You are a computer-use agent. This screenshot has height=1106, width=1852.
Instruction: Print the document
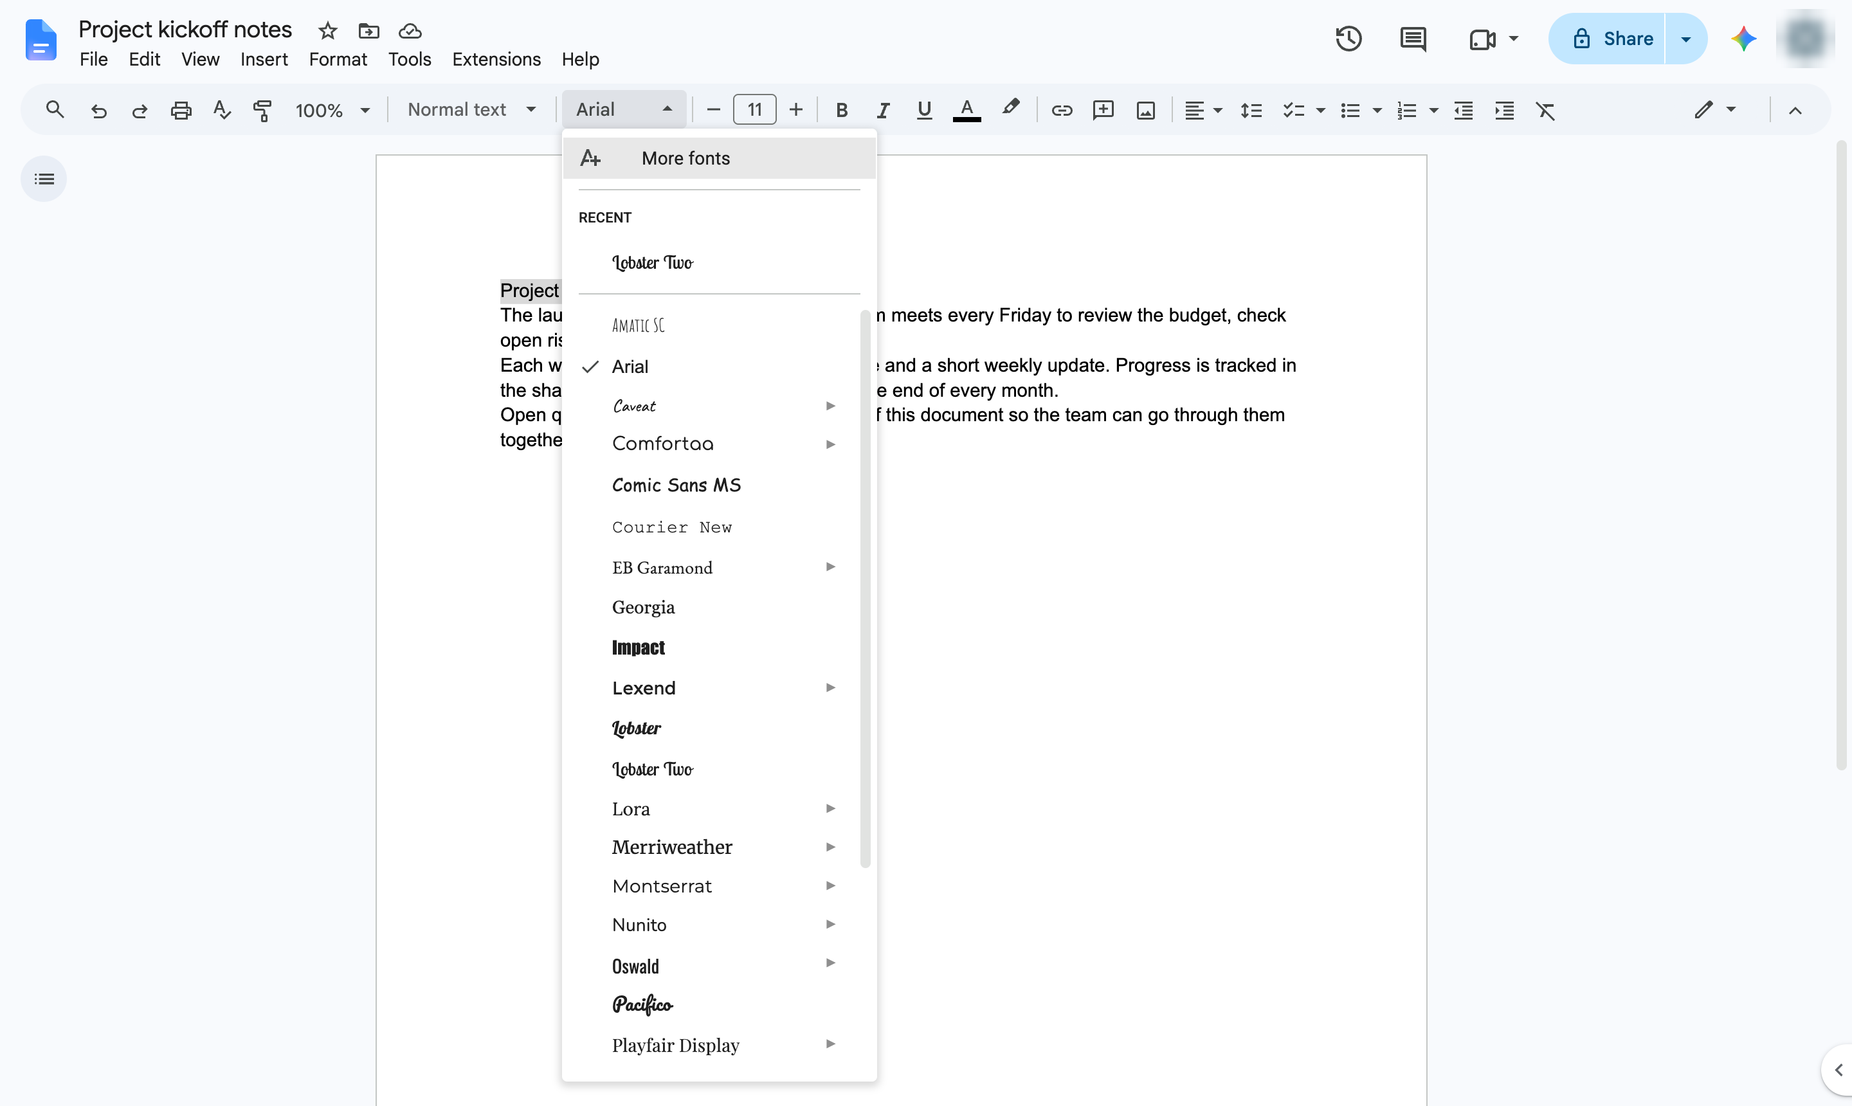(181, 111)
